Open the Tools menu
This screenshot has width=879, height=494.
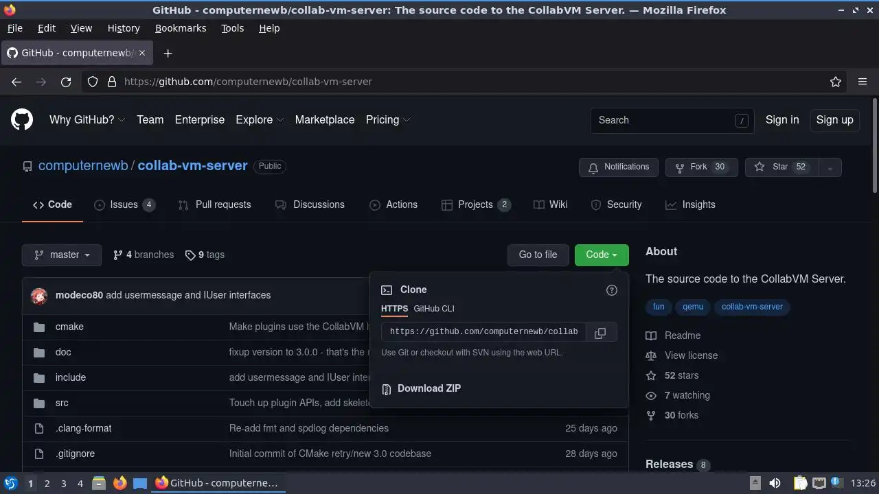click(x=232, y=28)
